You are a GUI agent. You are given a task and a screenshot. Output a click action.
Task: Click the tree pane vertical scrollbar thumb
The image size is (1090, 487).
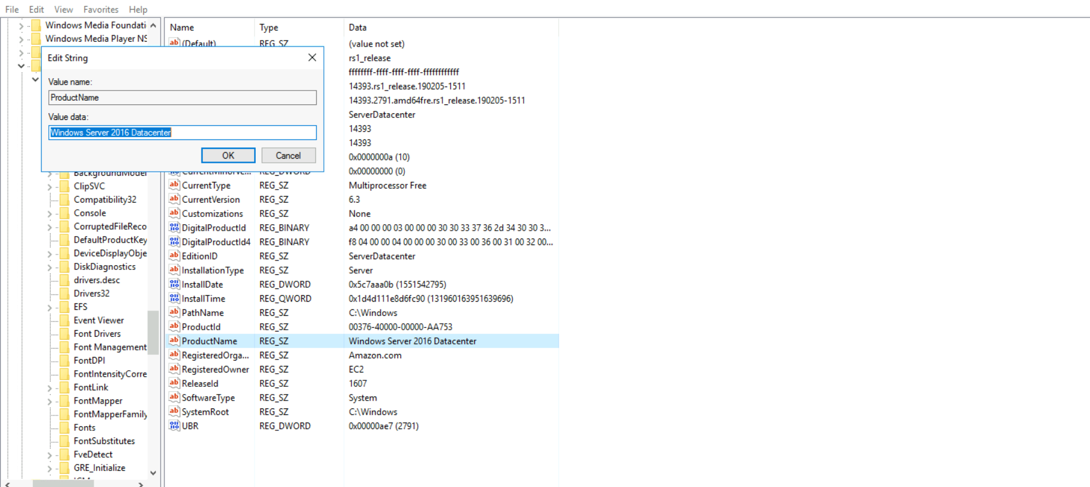(153, 332)
